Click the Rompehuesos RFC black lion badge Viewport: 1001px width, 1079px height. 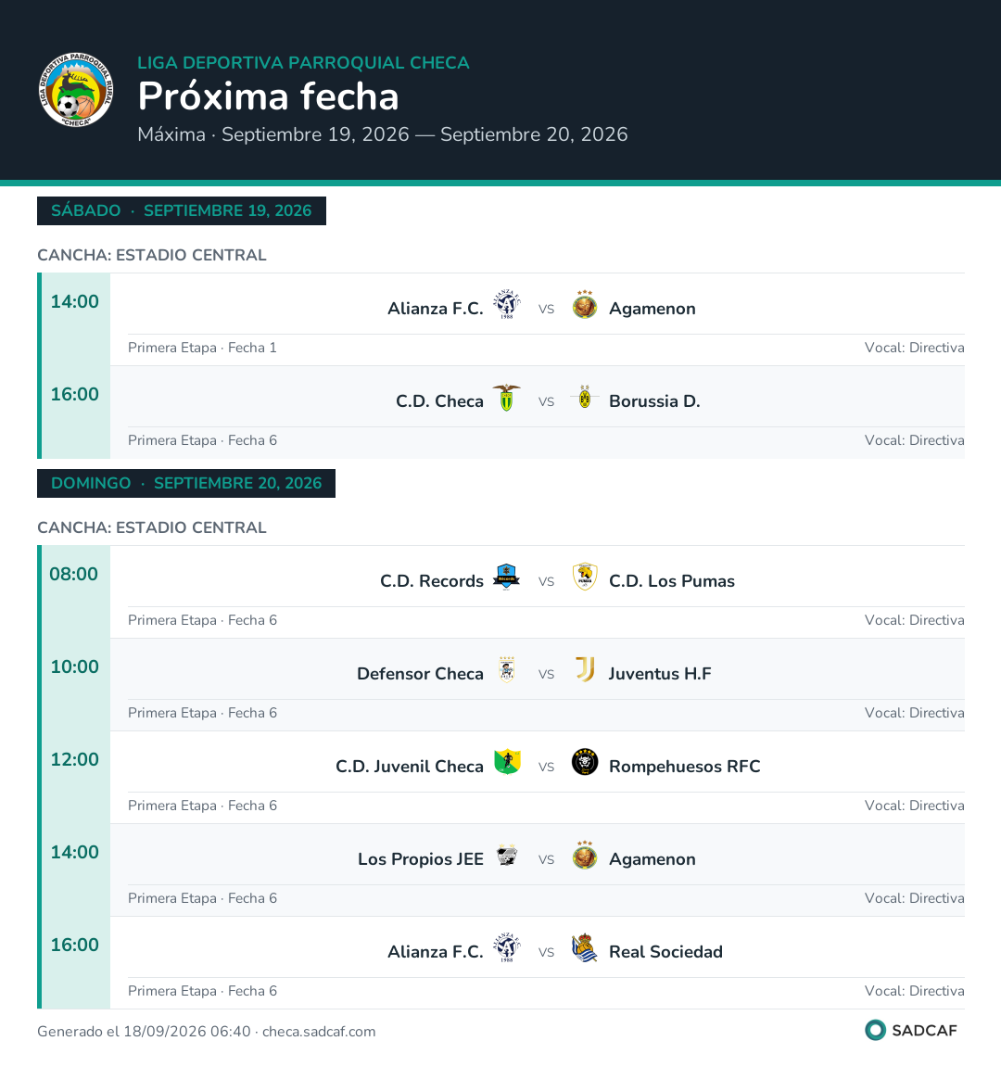click(x=585, y=763)
